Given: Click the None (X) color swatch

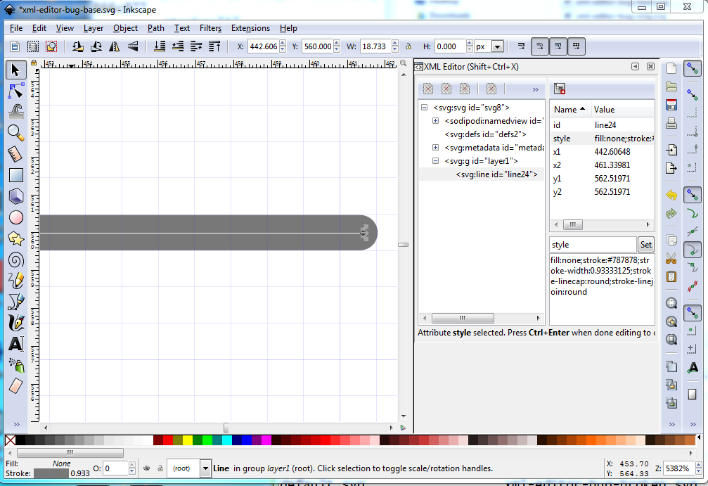Looking at the screenshot, I should coord(10,440).
